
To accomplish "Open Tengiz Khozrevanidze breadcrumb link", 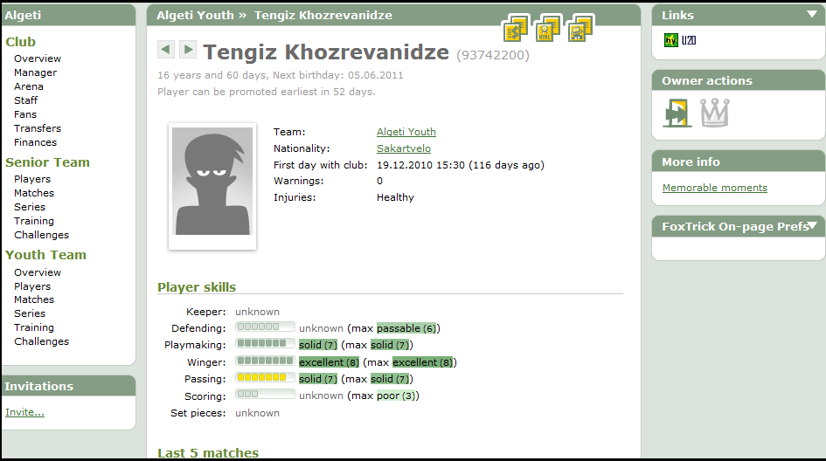I will (323, 15).
